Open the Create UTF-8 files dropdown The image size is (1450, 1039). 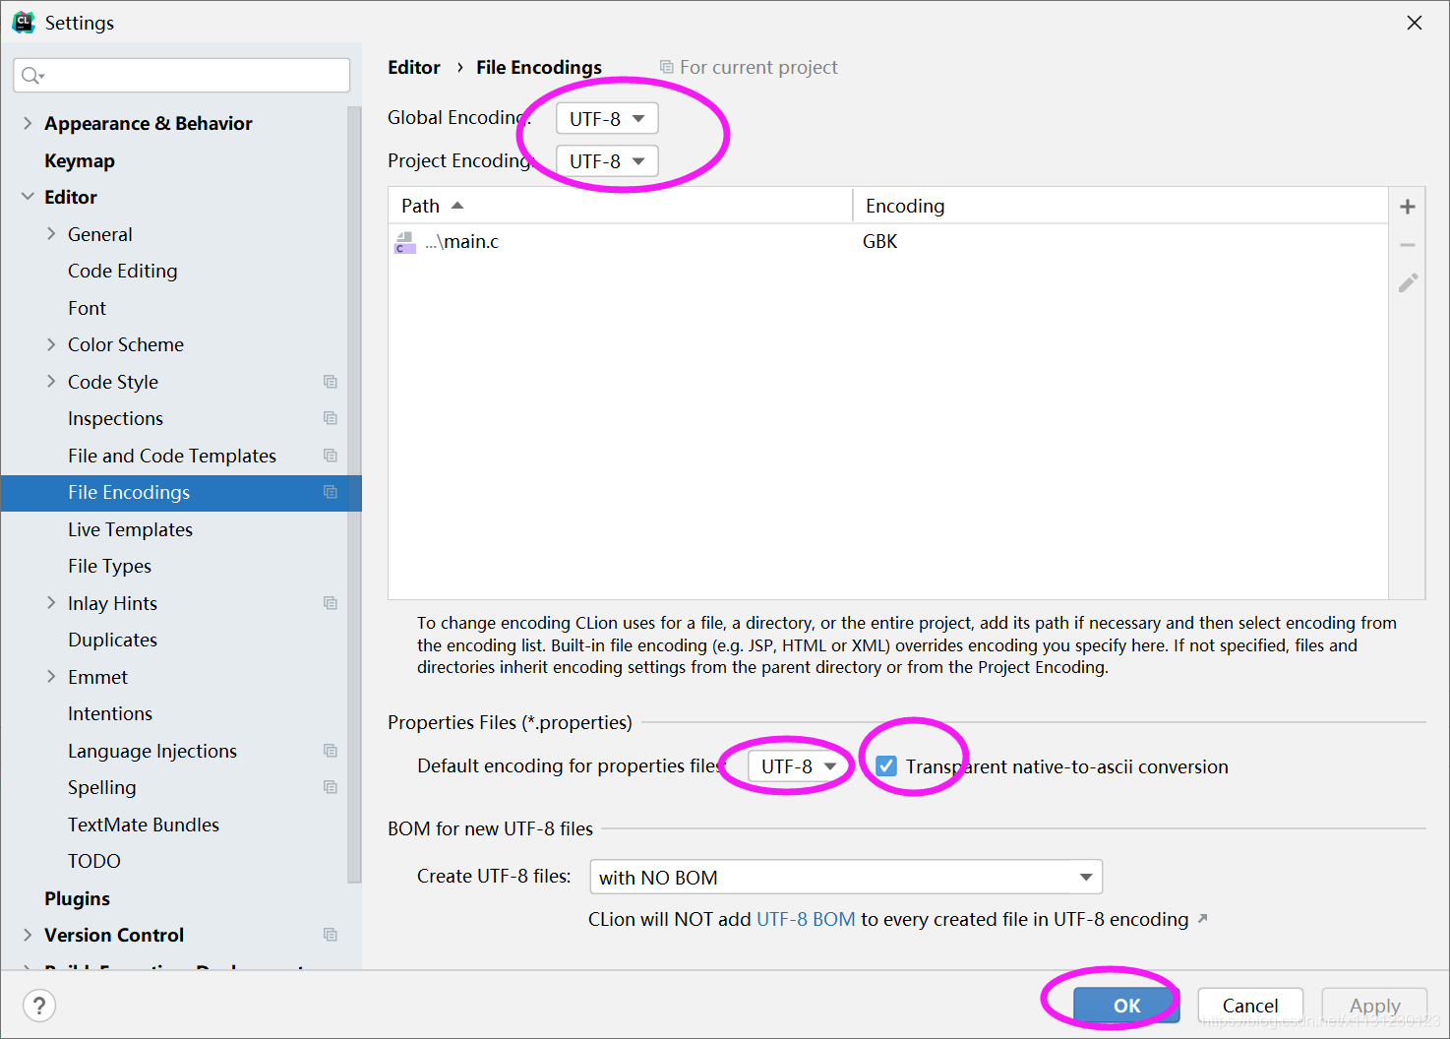(x=846, y=877)
